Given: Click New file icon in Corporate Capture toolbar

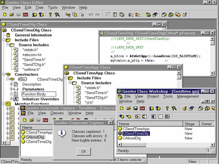Looking at the screenshot, I should [x=25, y=120].
